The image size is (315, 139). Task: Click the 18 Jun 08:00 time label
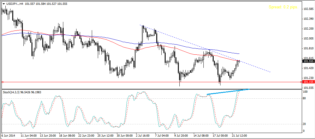(x=67, y=136)
